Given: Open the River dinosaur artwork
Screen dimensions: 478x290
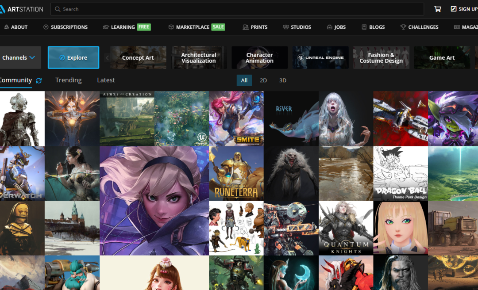Looking at the screenshot, I should (x=291, y=118).
